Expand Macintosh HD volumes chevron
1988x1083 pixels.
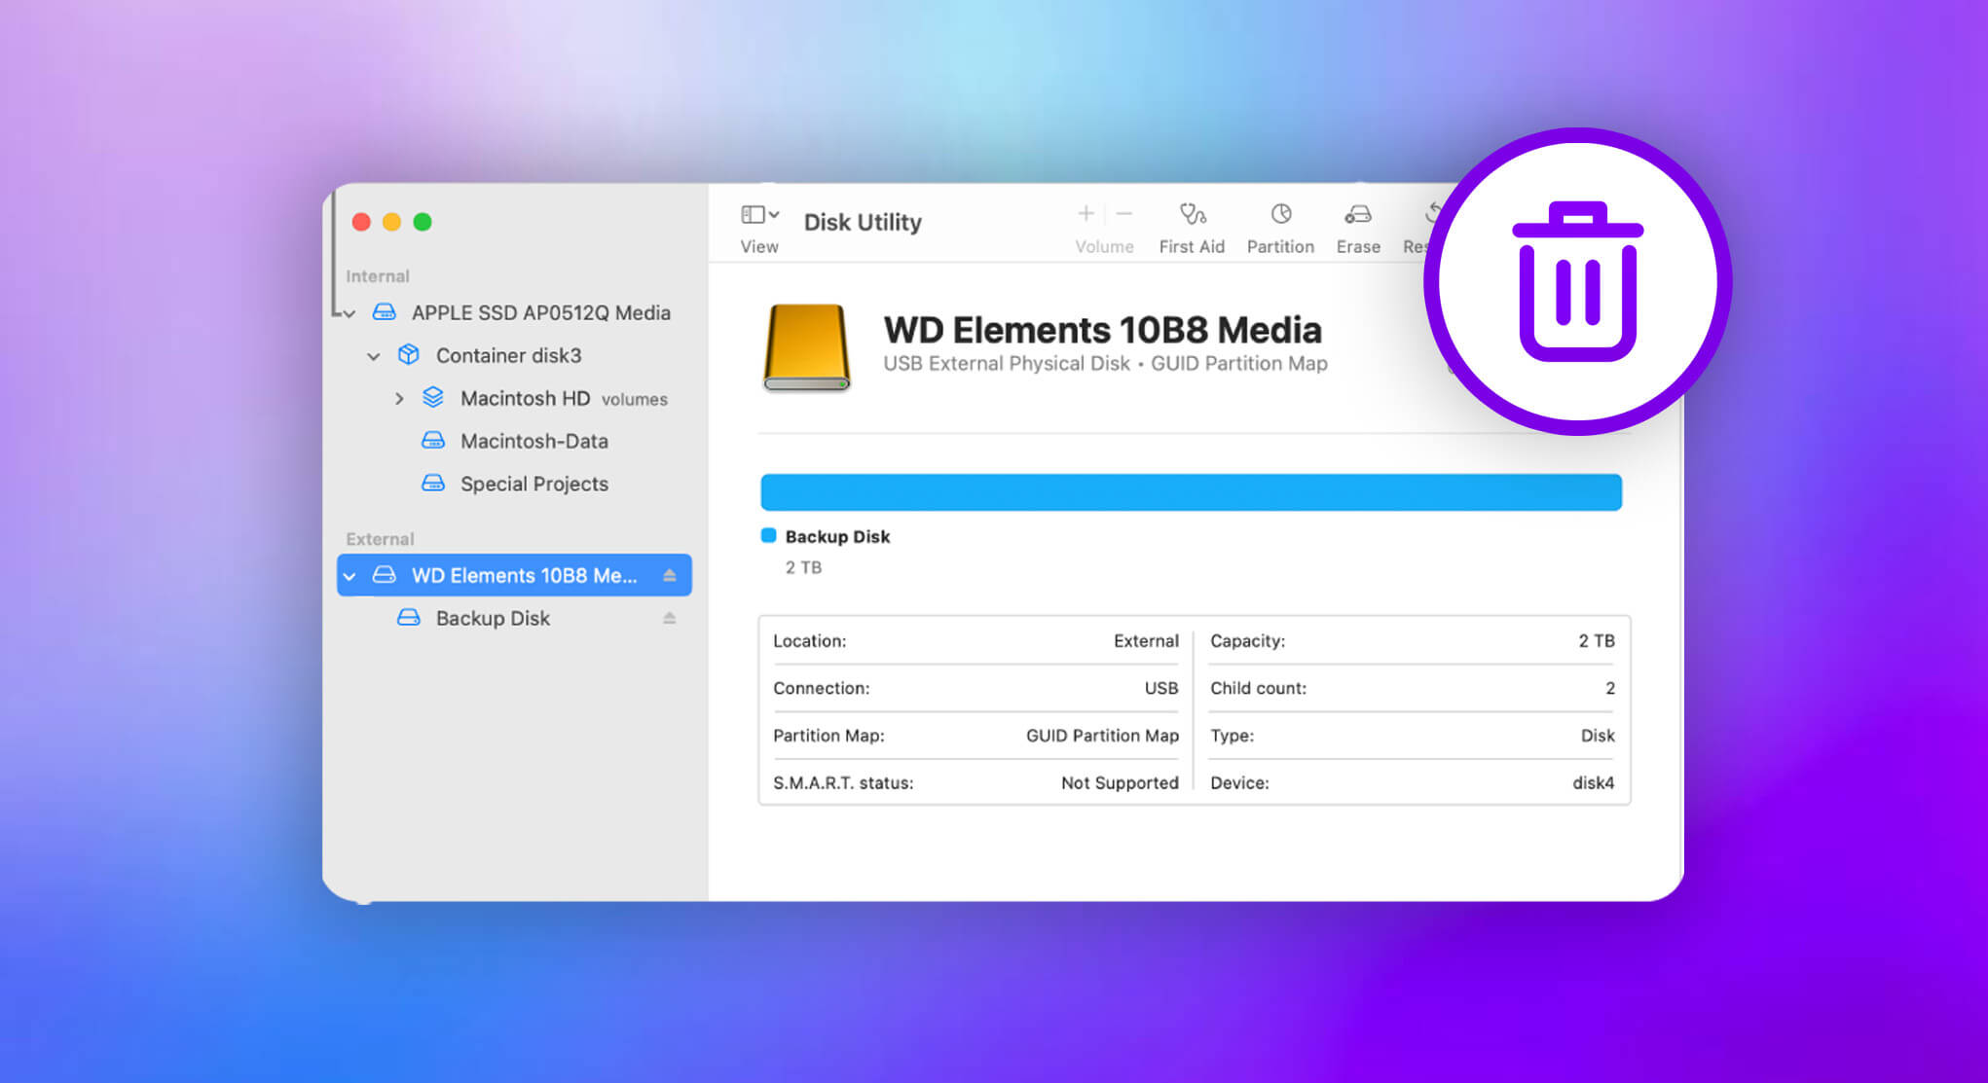click(x=399, y=398)
